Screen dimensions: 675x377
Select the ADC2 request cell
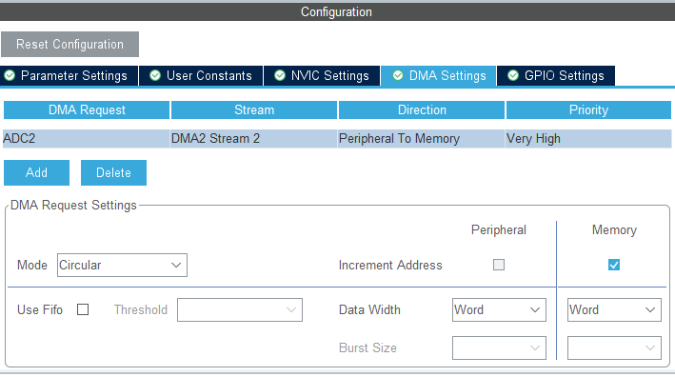(86, 139)
